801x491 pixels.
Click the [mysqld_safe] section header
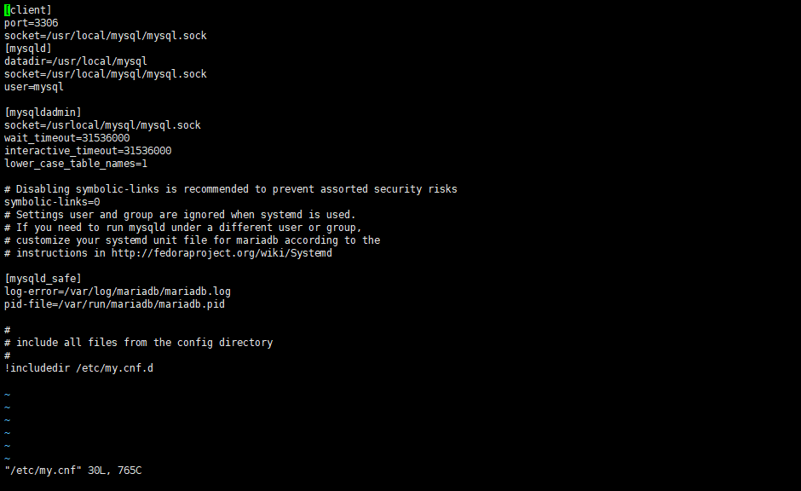click(x=43, y=279)
